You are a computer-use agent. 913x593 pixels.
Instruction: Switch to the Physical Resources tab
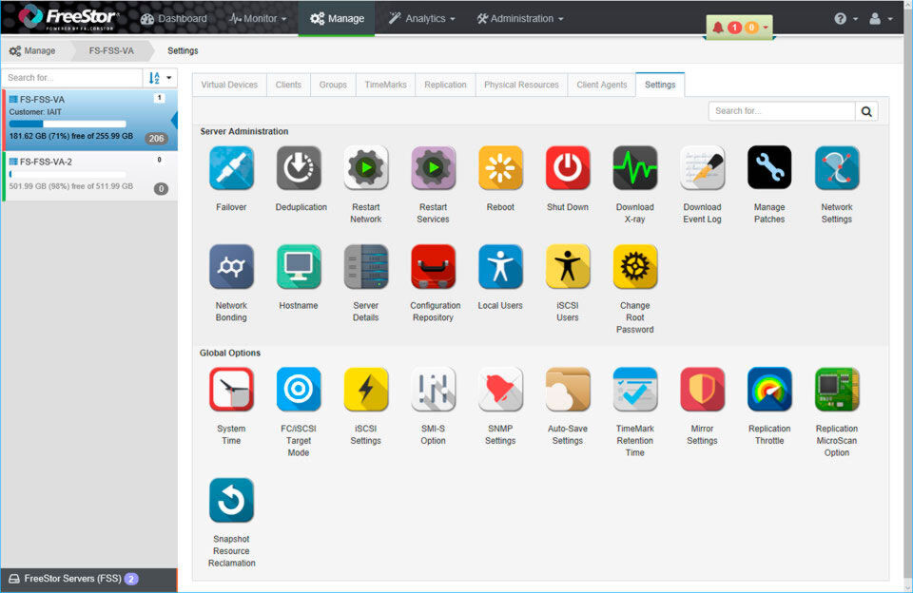[521, 85]
